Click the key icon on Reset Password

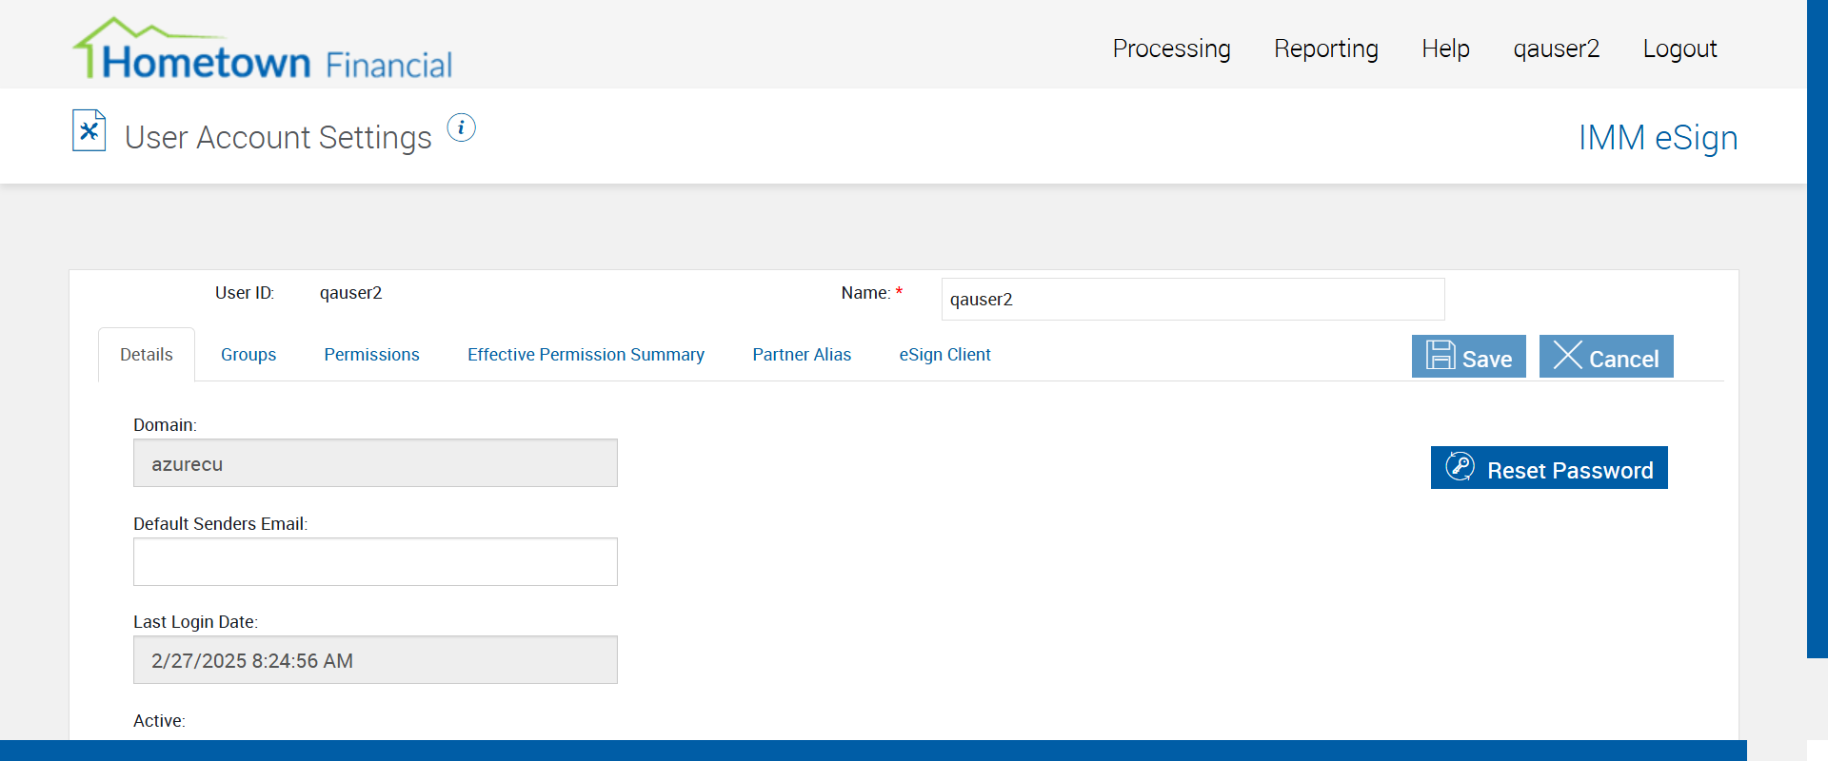tap(1460, 467)
